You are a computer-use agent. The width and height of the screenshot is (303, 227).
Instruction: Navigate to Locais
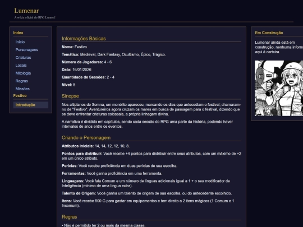(x=21, y=66)
